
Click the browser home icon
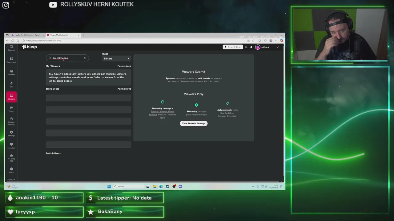(x=18, y=41)
